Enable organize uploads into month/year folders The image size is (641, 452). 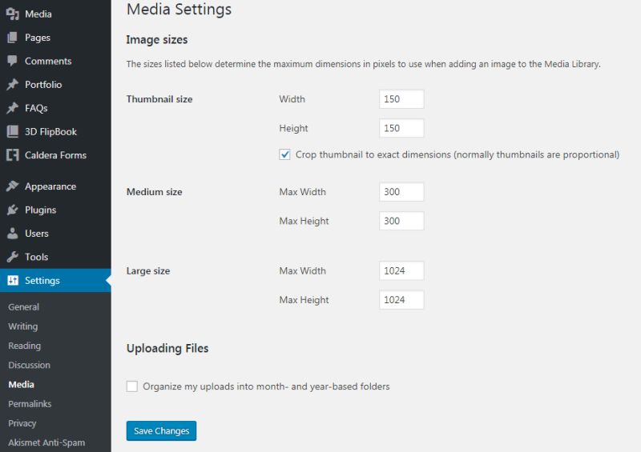[132, 386]
